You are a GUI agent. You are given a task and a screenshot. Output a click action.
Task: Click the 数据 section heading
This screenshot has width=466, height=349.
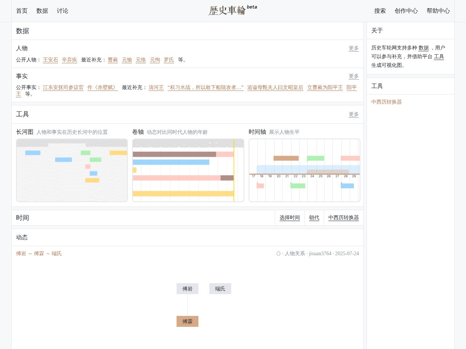[23, 31]
